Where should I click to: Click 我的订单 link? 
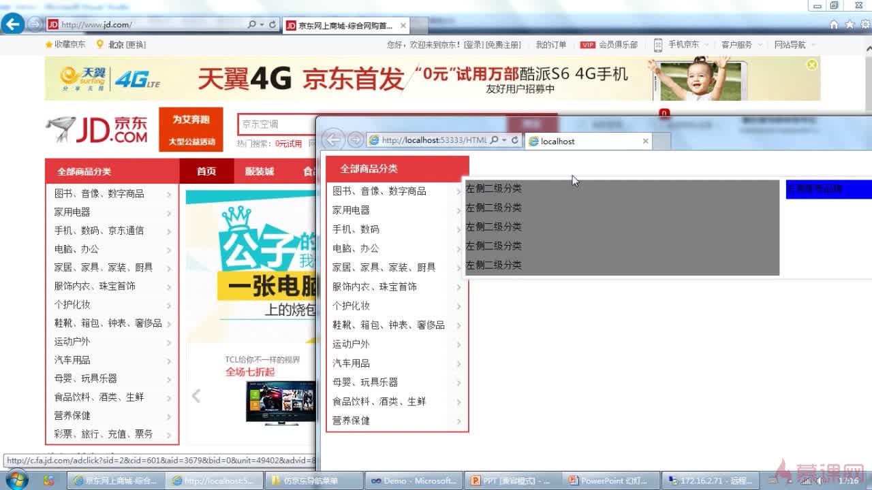point(551,45)
